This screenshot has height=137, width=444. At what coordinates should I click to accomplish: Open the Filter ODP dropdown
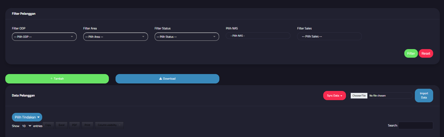(x=44, y=37)
